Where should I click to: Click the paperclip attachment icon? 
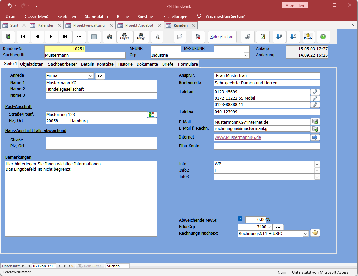click(247, 37)
